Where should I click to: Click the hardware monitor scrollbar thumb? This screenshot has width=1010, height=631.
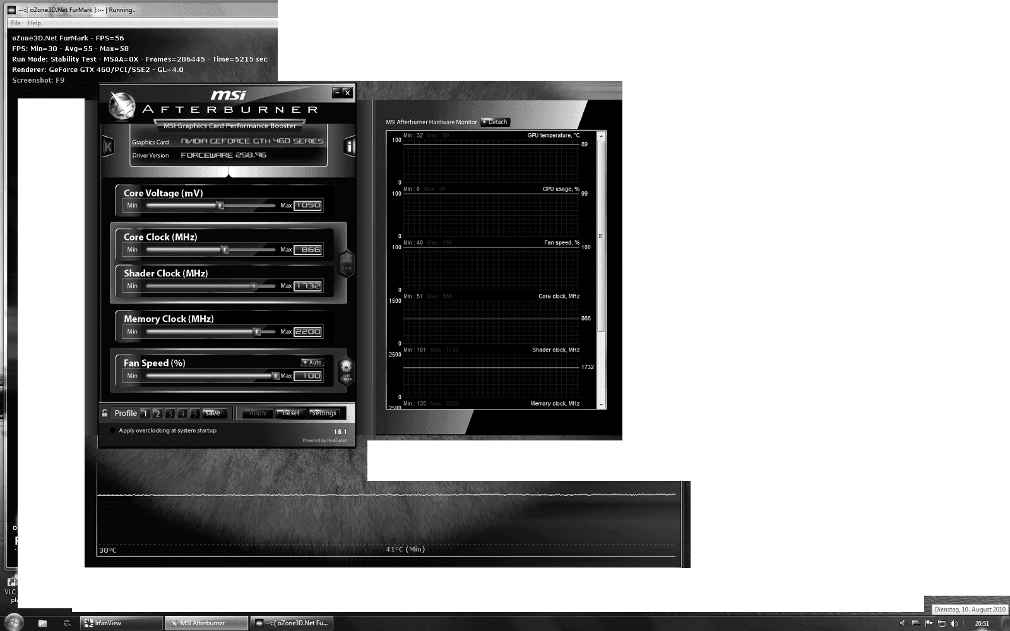pos(601,237)
